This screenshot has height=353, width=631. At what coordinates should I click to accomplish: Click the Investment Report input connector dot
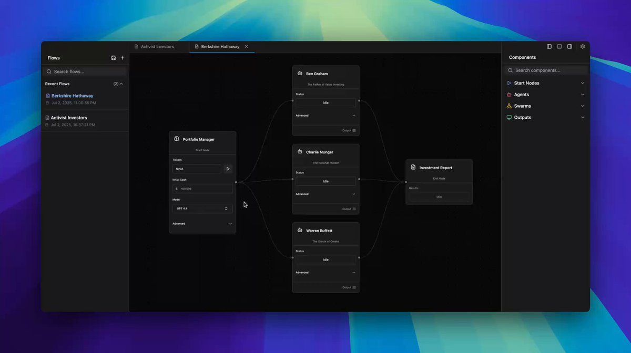(x=406, y=182)
